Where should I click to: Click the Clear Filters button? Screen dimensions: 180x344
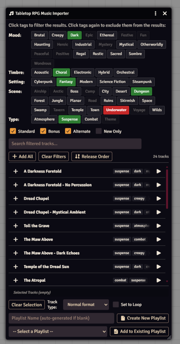point(53,157)
